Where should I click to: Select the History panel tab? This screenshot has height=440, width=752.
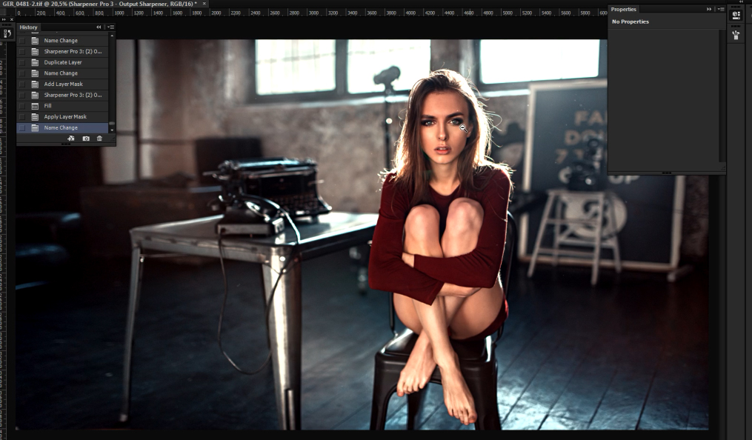(29, 27)
